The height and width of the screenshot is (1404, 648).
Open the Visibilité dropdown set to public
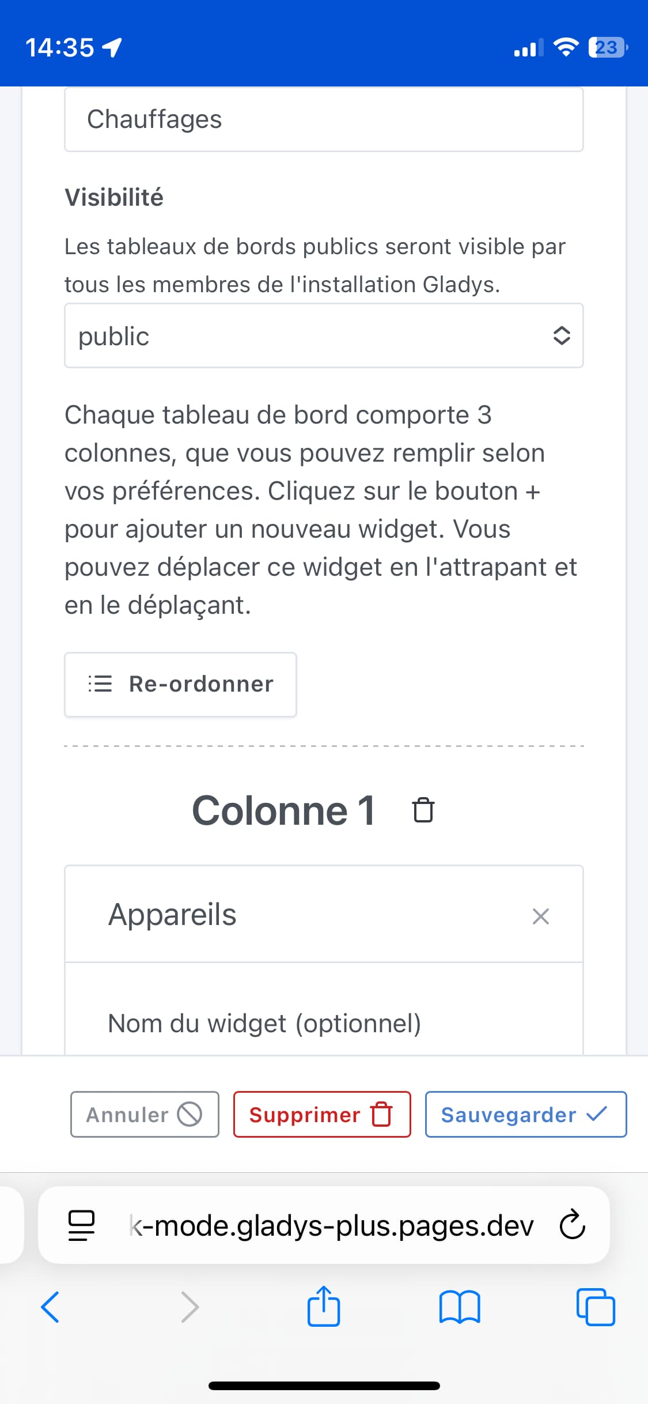point(324,335)
